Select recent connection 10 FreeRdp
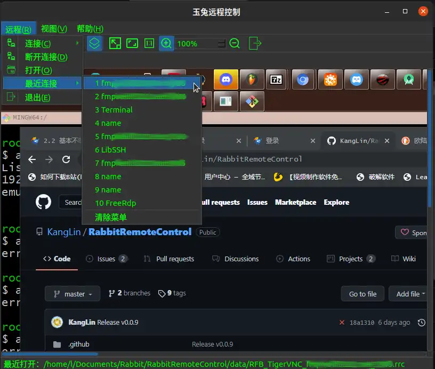The image size is (435, 369). (x=141, y=203)
